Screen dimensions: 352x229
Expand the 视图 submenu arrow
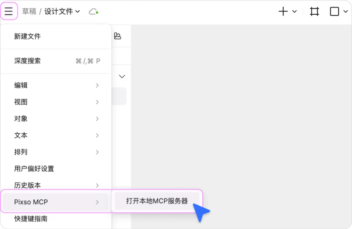[x=97, y=102]
